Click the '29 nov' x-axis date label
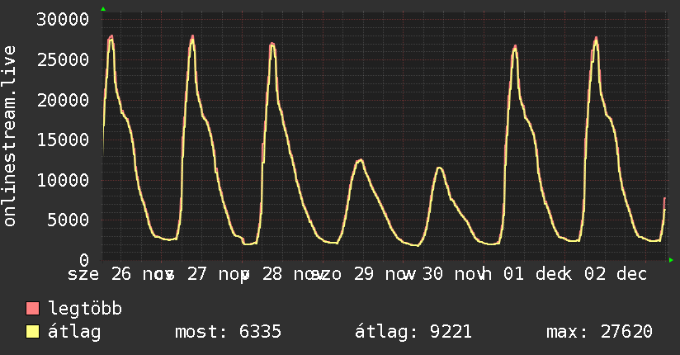Viewport: 680px width, 355px height. click(x=385, y=274)
